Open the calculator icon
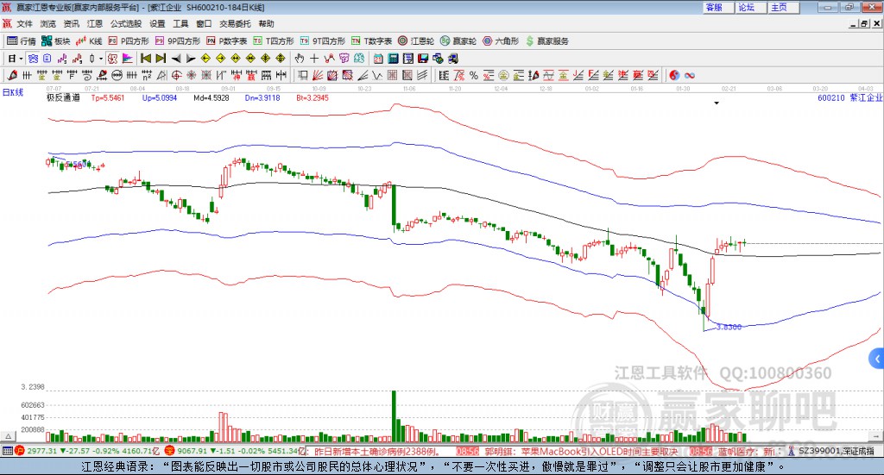Viewport: 884px width, 475px height. 394,59
